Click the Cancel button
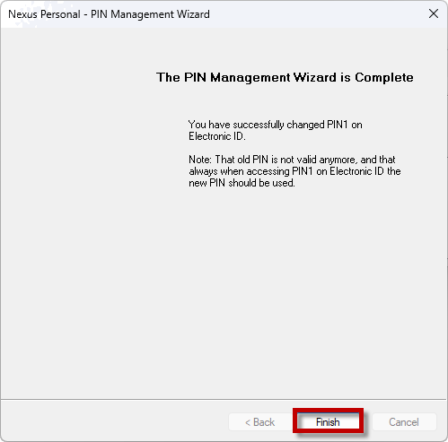The image size is (448, 442). 404,422
